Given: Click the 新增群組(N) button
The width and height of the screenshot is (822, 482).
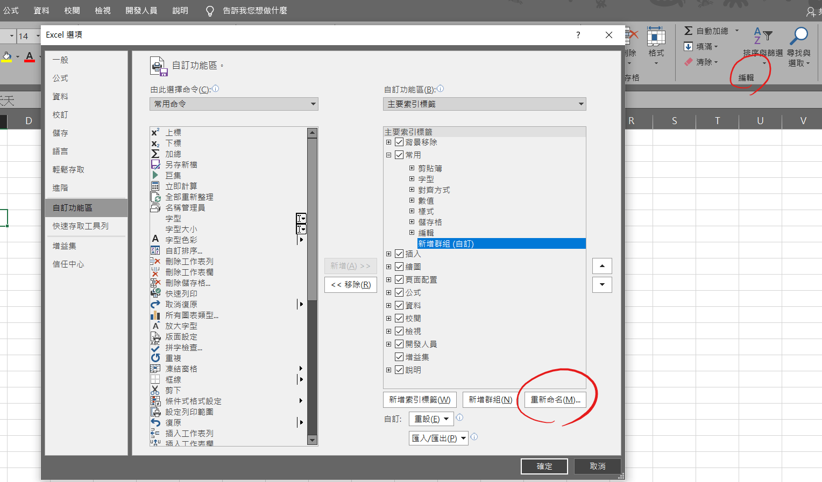Looking at the screenshot, I should tap(488, 400).
